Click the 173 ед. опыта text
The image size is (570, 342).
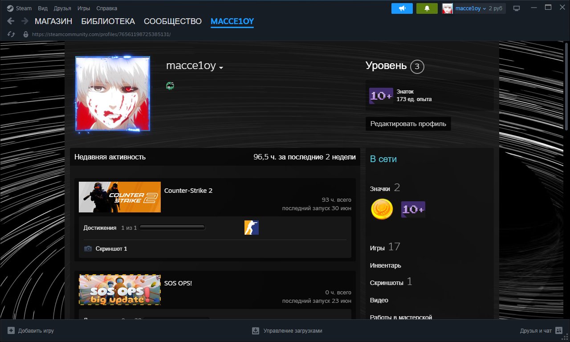click(x=414, y=99)
